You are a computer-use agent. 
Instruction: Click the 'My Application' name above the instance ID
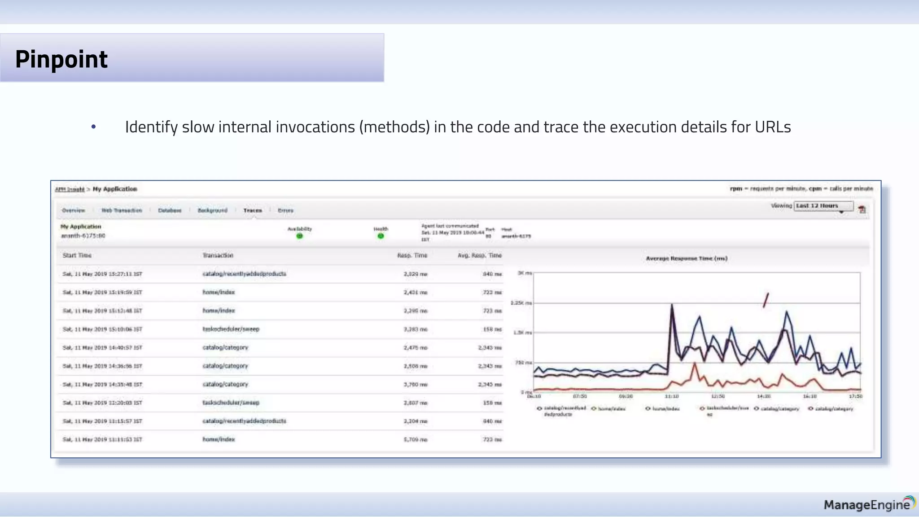tap(81, 227)
